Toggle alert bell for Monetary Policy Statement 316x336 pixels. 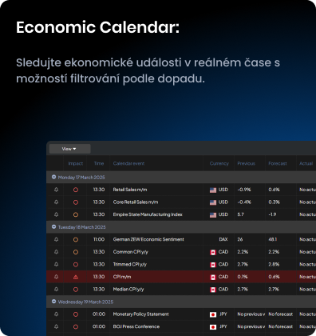(56, 314)
